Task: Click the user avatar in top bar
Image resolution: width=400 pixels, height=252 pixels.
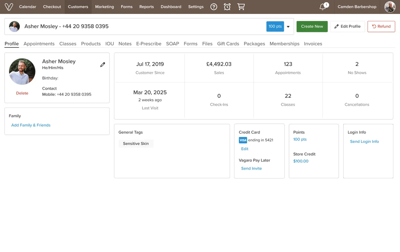Action: (x=390, y=7)
